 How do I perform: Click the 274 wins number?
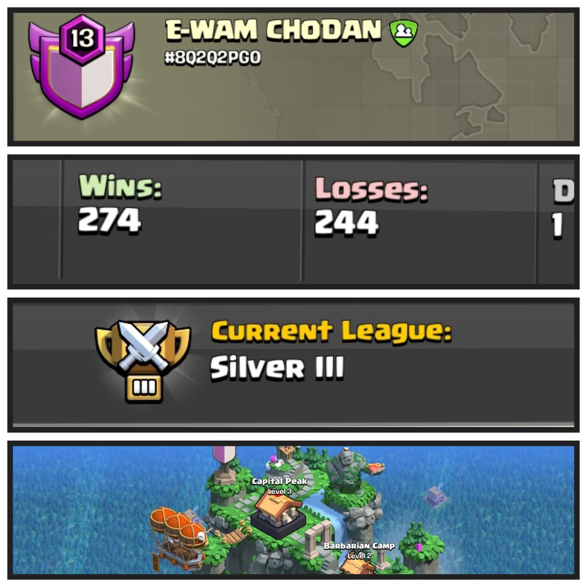[109, 220]
